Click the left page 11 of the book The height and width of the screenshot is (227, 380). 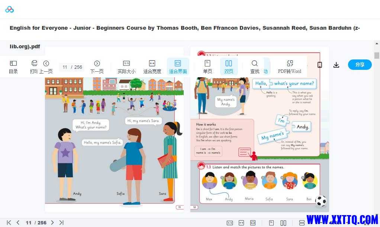pos(114,130)
